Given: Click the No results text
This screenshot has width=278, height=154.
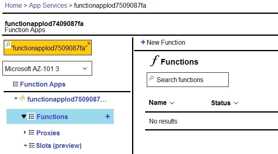Looking at the screenshot, I should 163,121.
